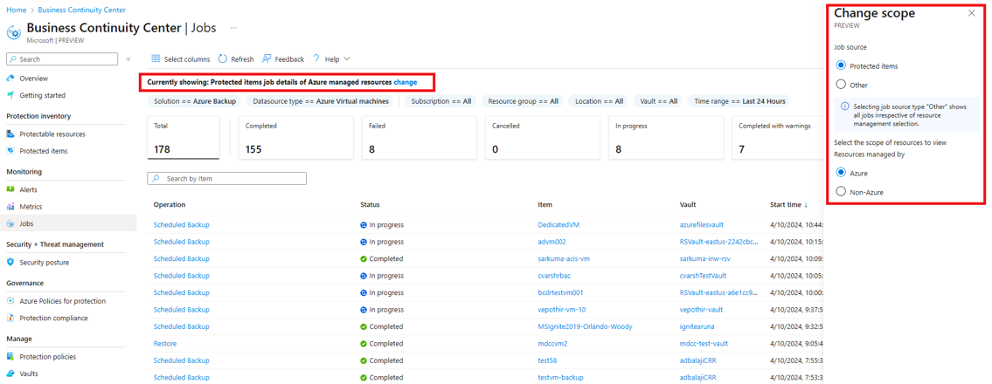Click In progress status icon for DedicatedVM

[x=364, y=225]
